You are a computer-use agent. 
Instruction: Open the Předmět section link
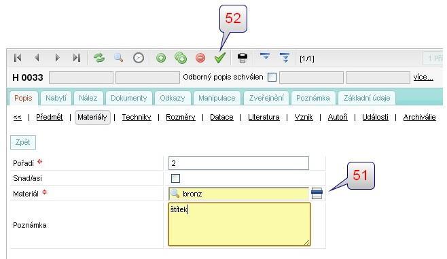50,117
